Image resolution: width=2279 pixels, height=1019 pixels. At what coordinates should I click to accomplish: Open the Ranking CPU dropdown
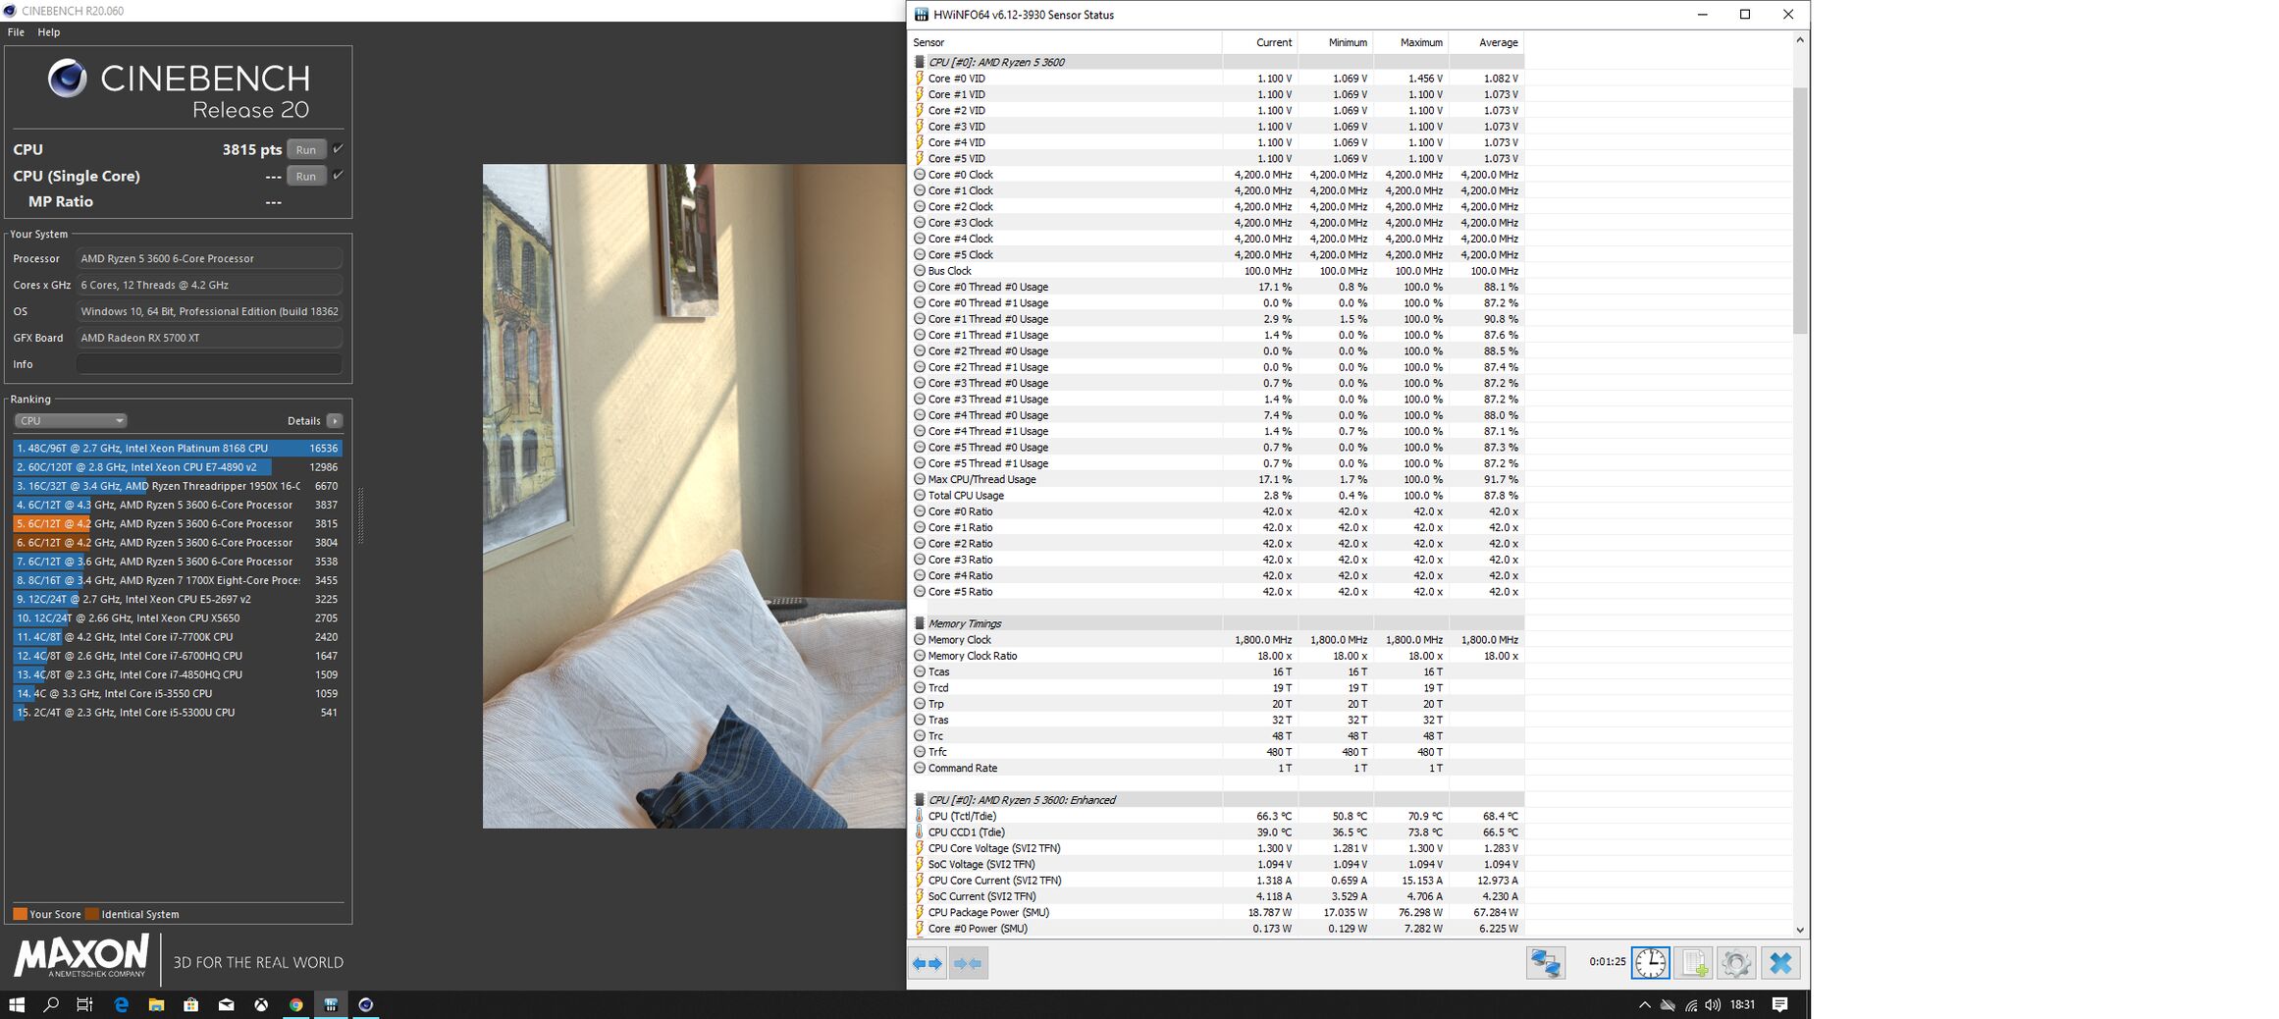(71, 420)
